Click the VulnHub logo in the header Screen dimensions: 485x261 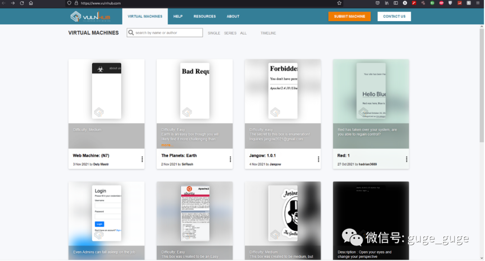pyautogui.click(x=90, y=16)
